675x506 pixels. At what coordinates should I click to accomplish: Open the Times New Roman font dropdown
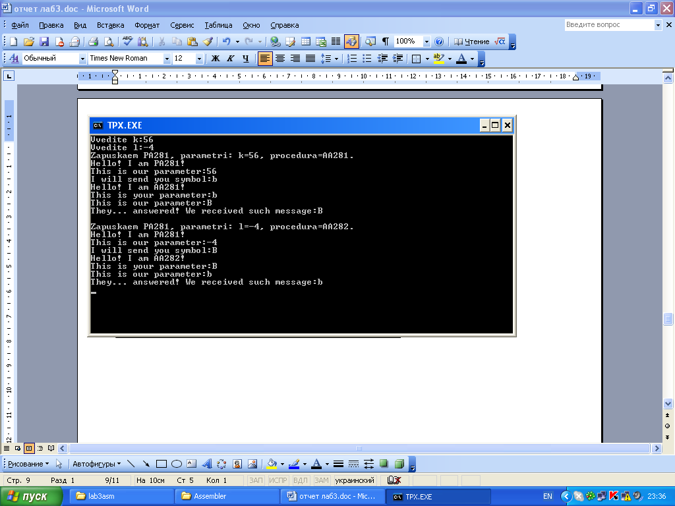coord(167,59)
